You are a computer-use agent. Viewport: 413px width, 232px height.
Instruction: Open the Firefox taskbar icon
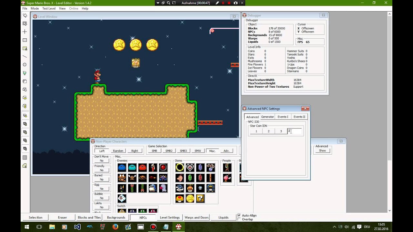(x=115, y=227)
